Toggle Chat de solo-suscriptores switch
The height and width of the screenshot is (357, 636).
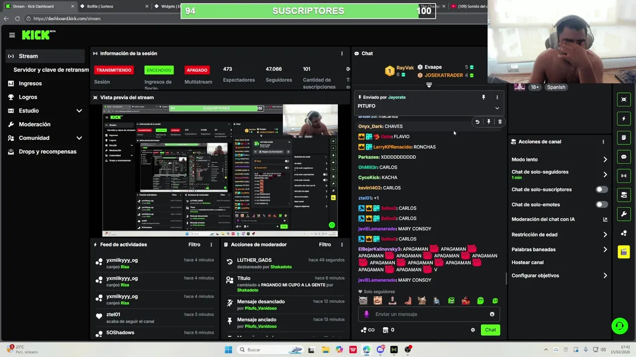[x=602, y=189]
